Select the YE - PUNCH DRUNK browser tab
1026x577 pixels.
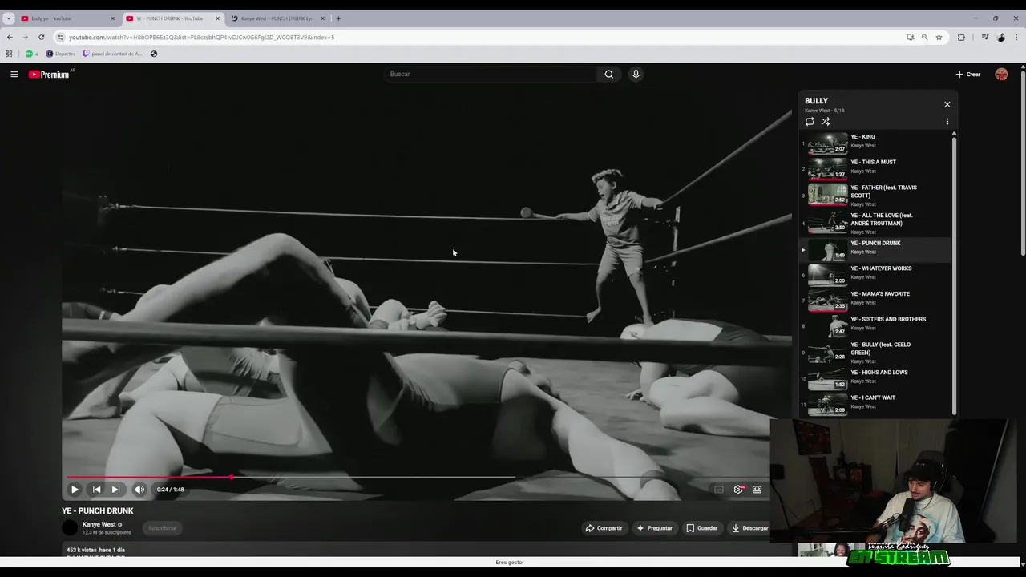coord(168,18)
